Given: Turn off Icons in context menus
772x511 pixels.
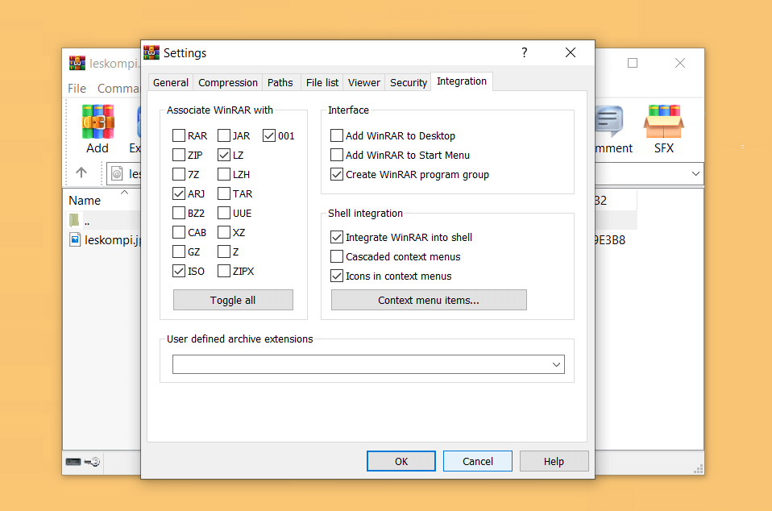Looking at the screenshot, I should coord(337,276).
